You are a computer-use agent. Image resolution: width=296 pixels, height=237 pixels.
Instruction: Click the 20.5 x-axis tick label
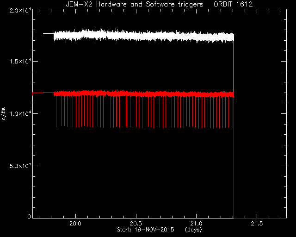(x=136, y=224)
